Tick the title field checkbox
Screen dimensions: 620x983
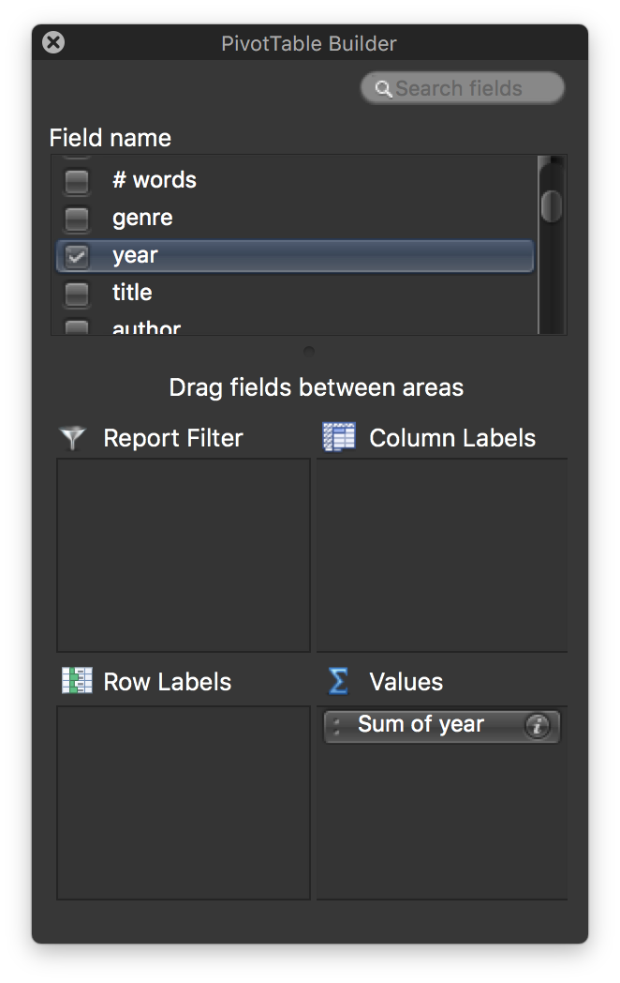[77, 294]
